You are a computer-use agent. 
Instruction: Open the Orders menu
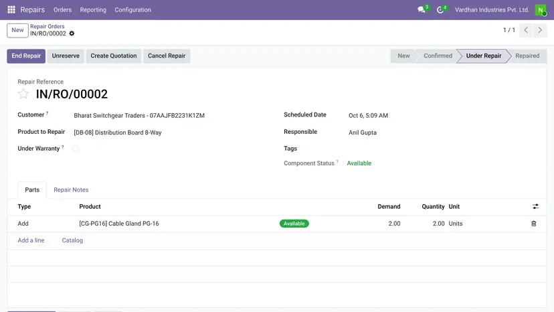(x=62, y=10)
